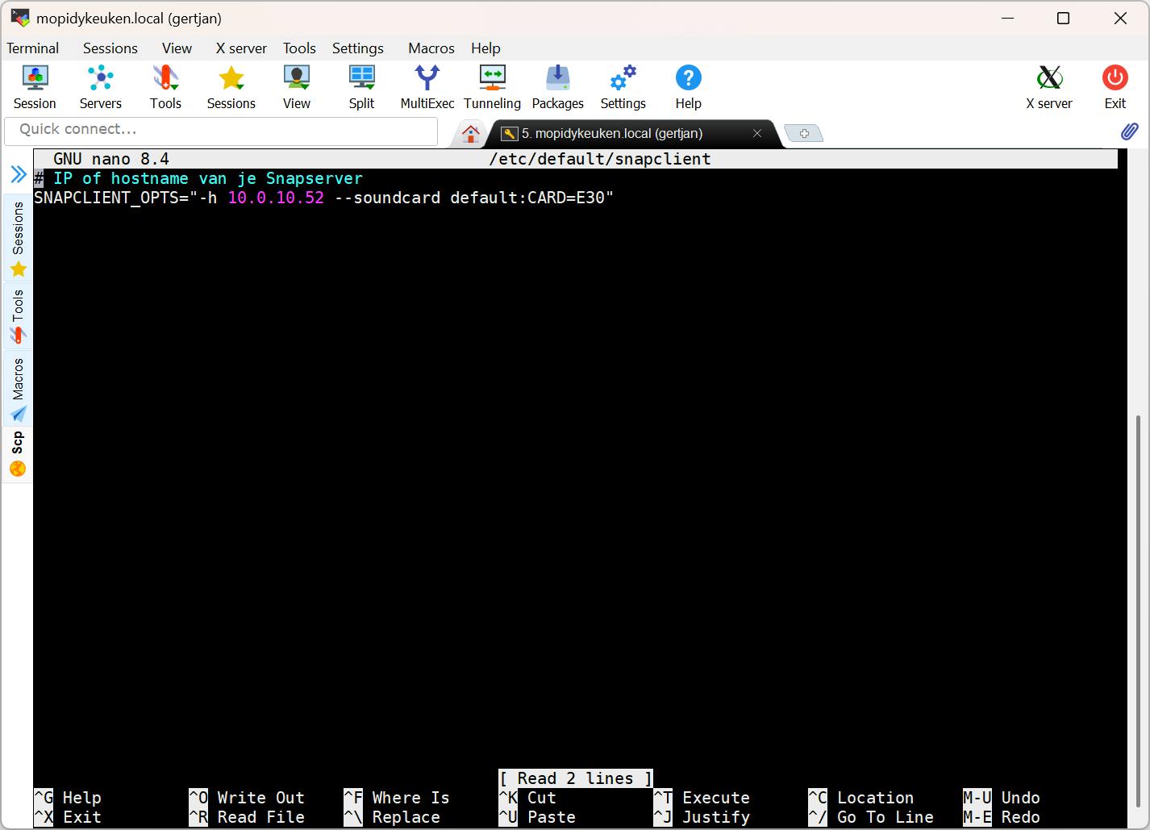This screenshot has height=830, width=1150.
Task: Open the Scp sidebar tab
Action: coord(18,454)
